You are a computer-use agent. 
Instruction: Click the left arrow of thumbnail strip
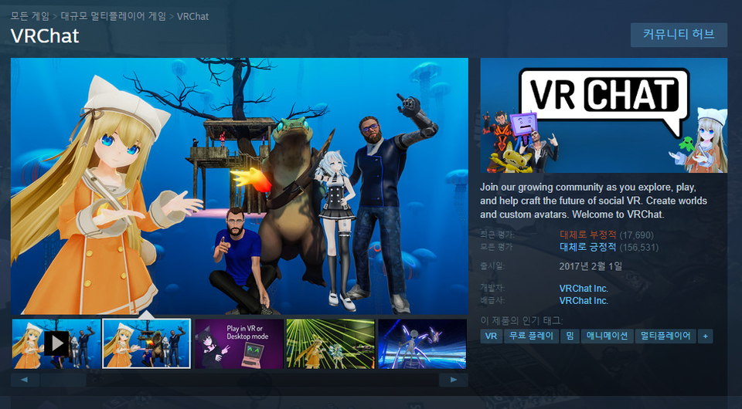click(25, 380)
